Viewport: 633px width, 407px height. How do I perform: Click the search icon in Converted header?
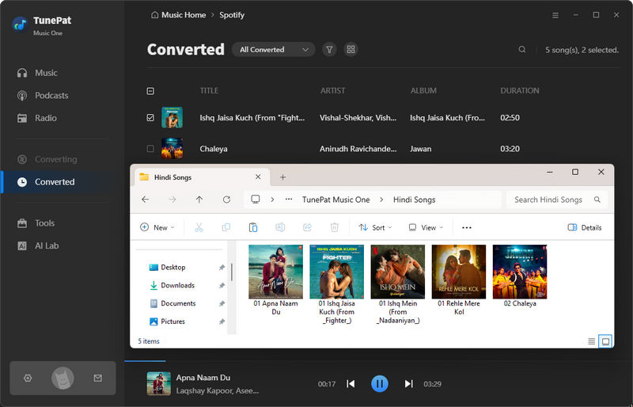pyautogui.click(x=522, y=50)
